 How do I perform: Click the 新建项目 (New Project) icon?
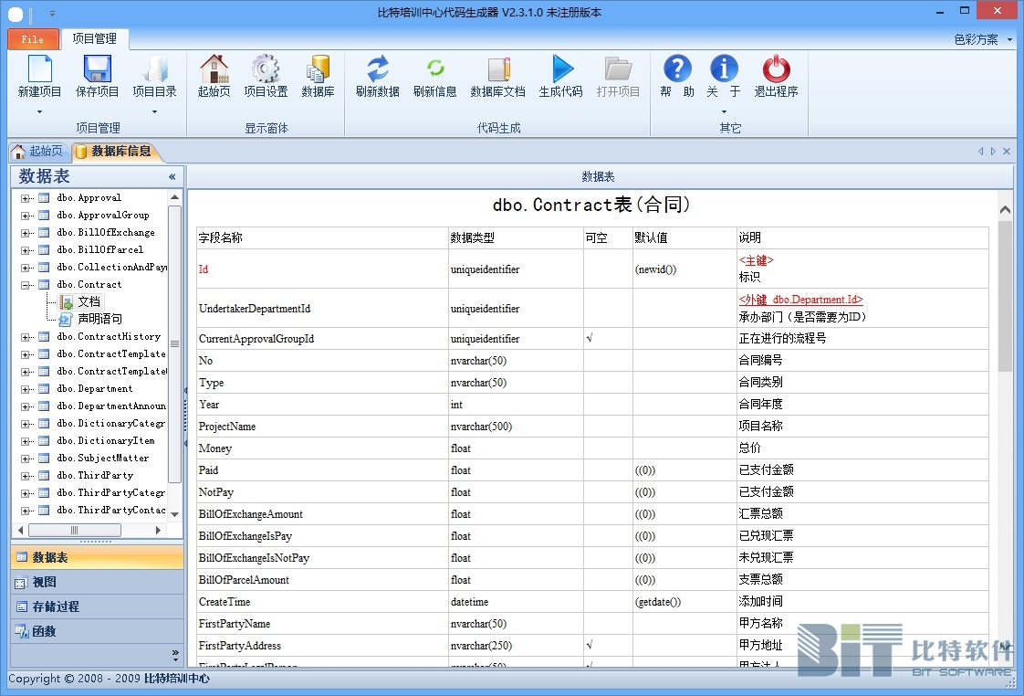click(x=40, y=69)
